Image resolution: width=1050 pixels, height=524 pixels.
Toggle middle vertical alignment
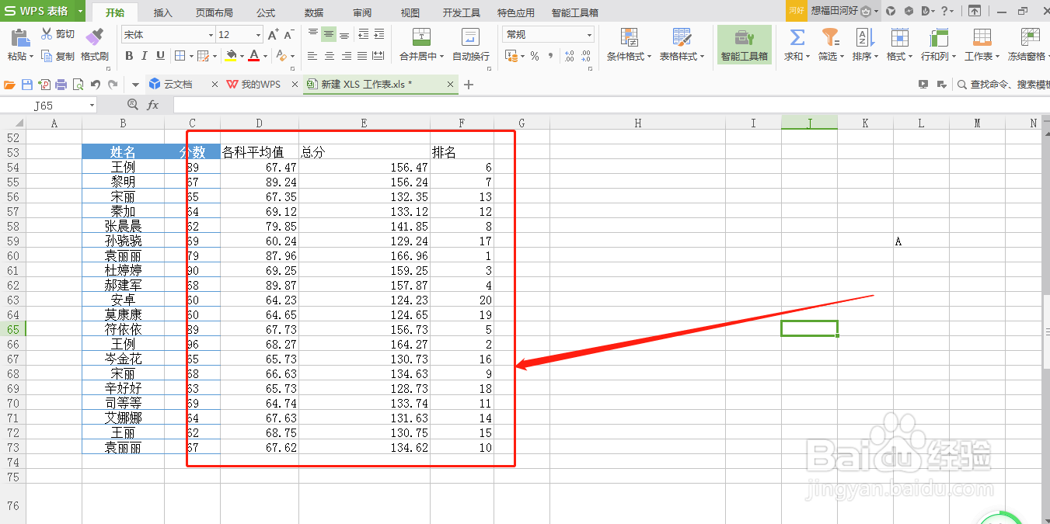coord(329,34)
